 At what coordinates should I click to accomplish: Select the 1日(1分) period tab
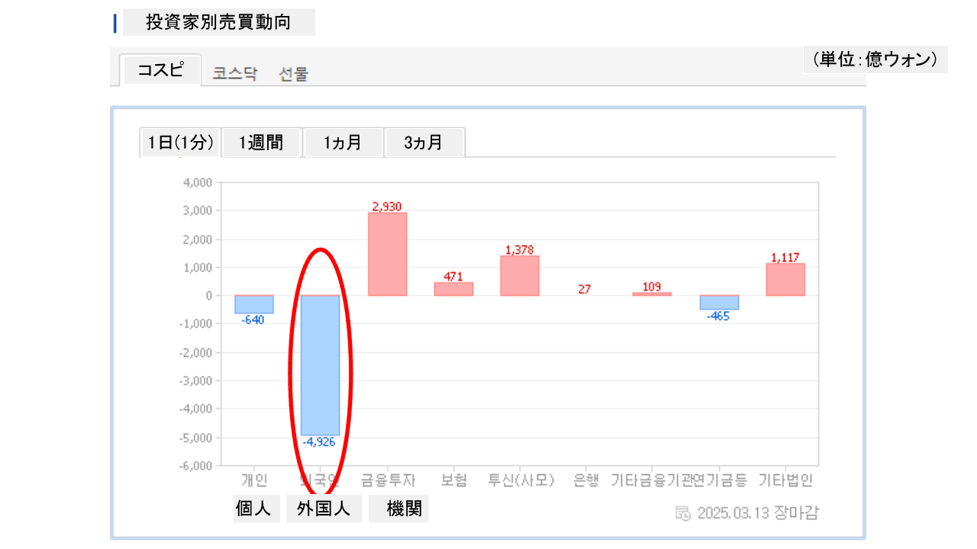click(181, 143)
